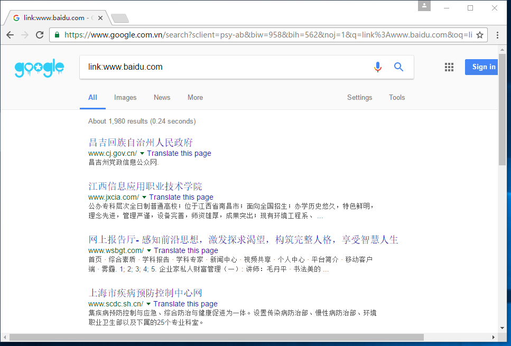Switch to the All results tab
Viewport: 511px width, 346px height.
(x=92, y=97)
